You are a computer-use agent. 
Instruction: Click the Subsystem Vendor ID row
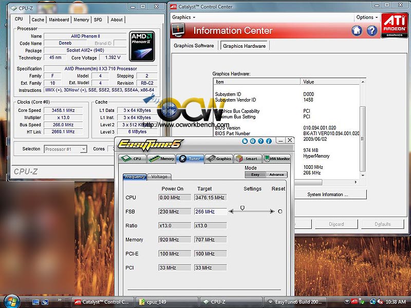(x=287, y=100)
